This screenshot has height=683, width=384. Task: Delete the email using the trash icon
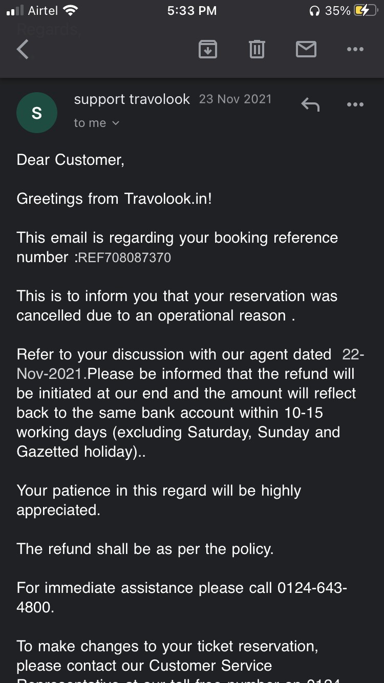(257, 50)
